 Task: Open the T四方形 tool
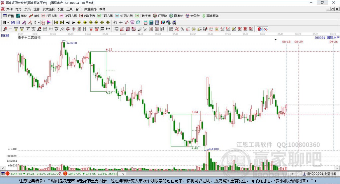[x=105, y=16]
